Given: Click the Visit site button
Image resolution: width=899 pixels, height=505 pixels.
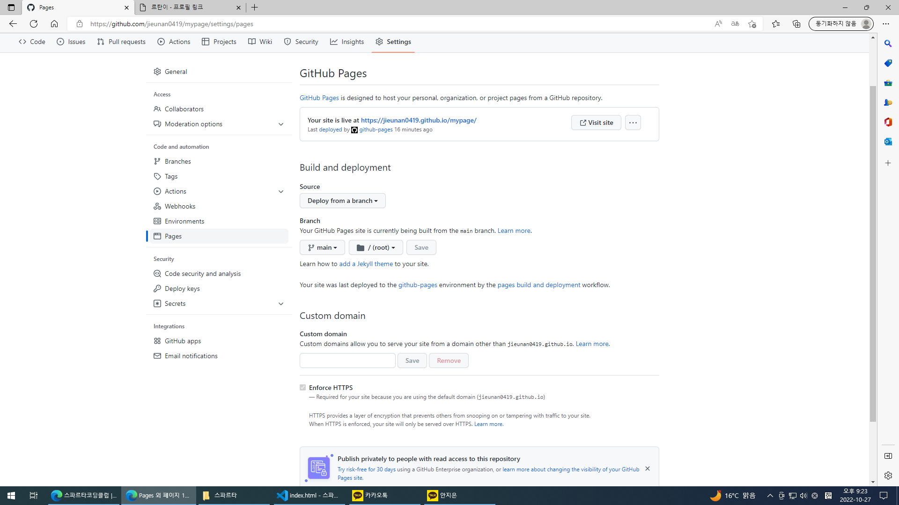Looking at the screenshot, I should click(596, 123).
